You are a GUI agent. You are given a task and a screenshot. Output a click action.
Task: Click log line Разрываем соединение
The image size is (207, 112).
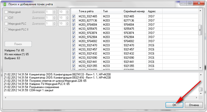[x=31, y=87]
